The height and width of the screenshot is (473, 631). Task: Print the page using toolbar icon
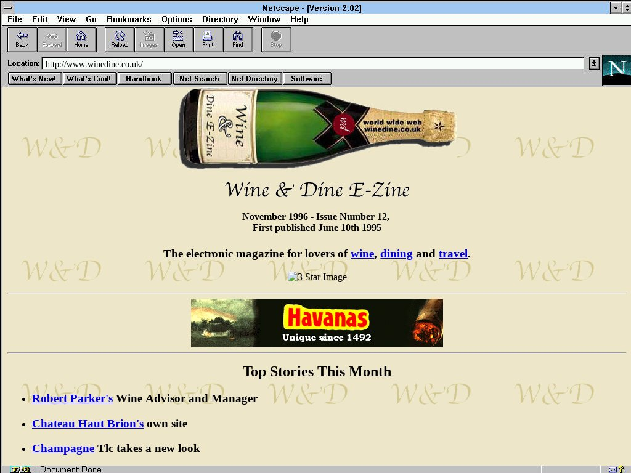pos(208,39)
